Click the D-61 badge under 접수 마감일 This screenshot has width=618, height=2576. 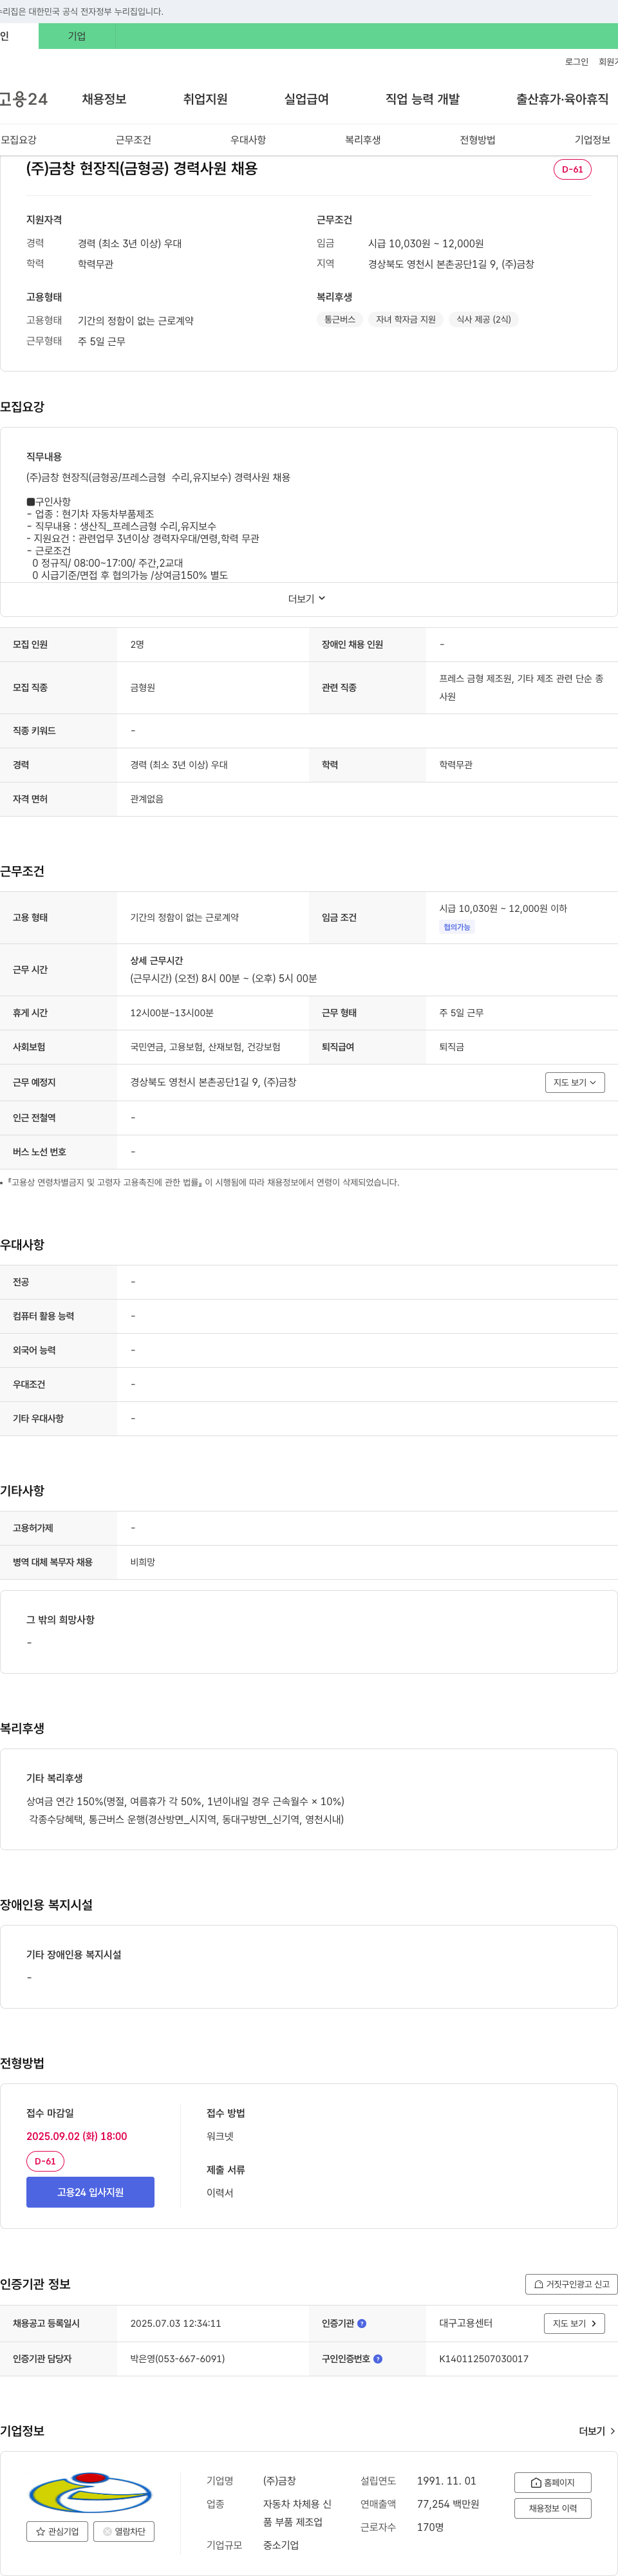(x=45, y=2161)
